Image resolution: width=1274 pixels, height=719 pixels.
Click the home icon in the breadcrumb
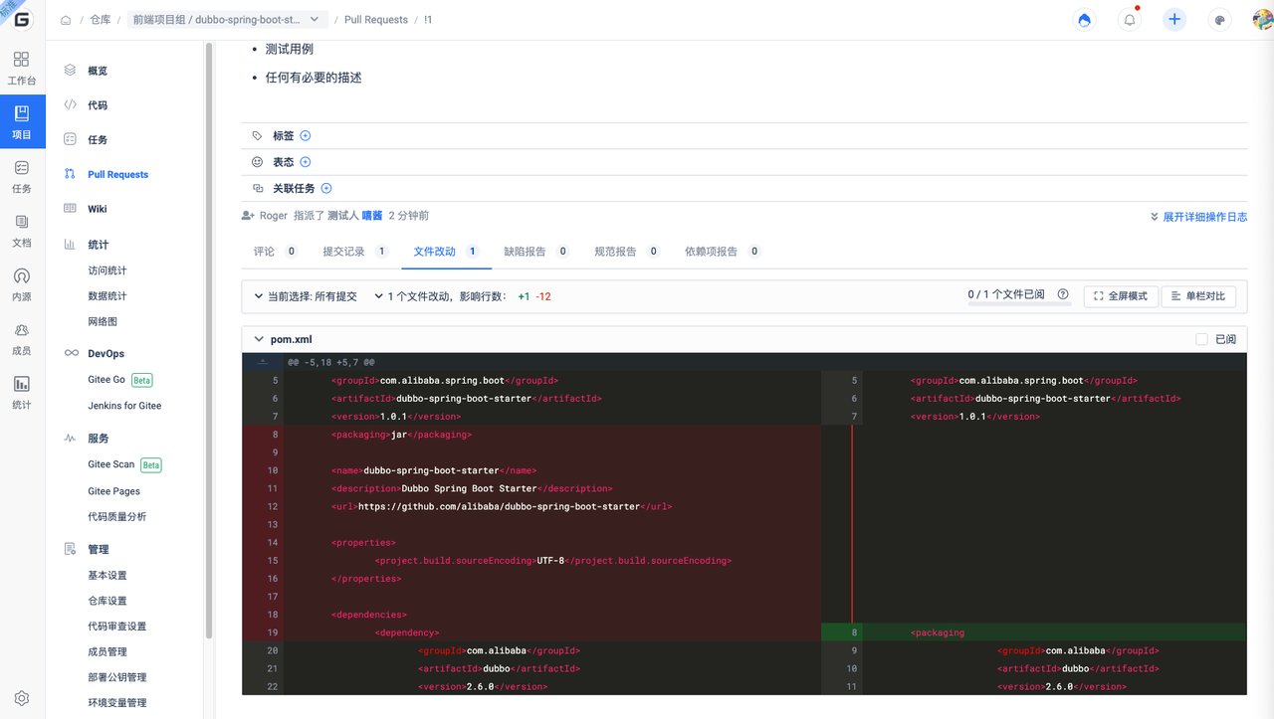66,20
